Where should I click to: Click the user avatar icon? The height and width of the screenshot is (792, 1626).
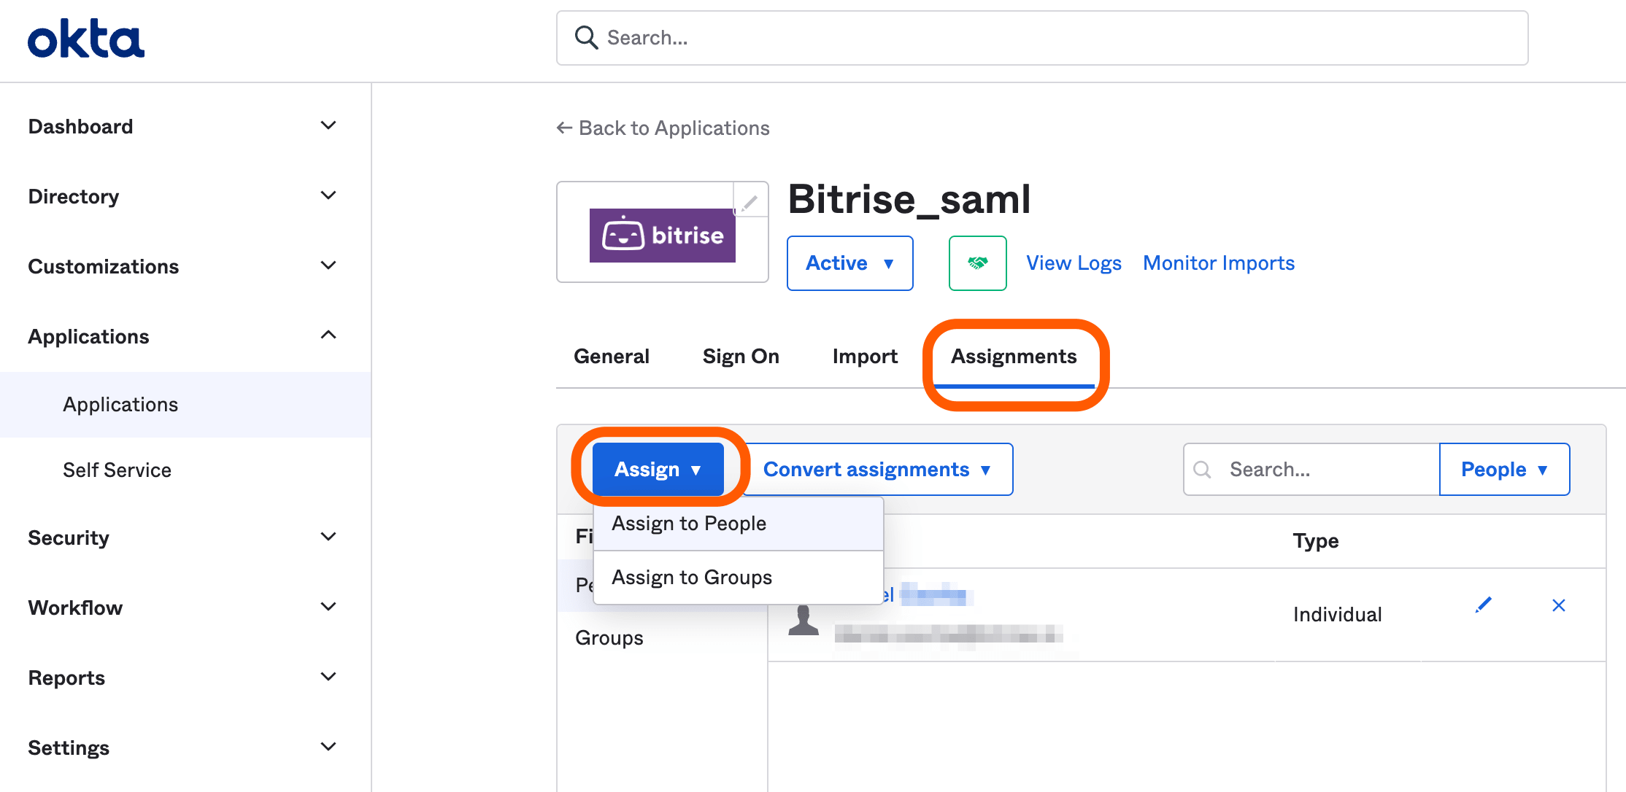pyautogui.click(x=804, y=621)
